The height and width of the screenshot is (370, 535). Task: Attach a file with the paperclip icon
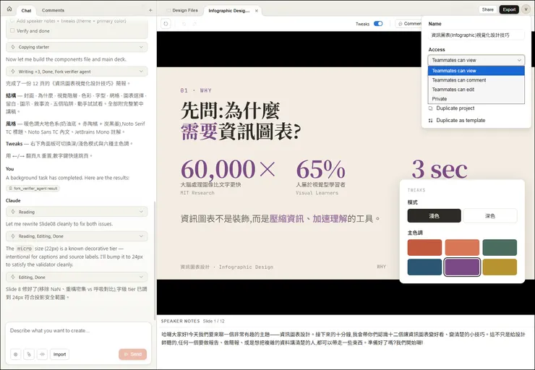coord(29,354)
